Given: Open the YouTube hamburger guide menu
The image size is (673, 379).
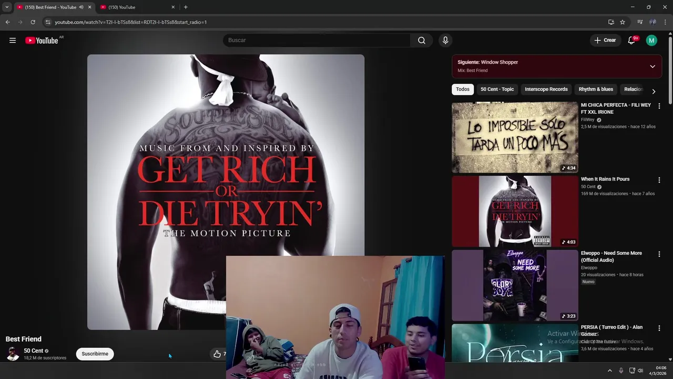Looking at the screenshot, I should 13,41.
